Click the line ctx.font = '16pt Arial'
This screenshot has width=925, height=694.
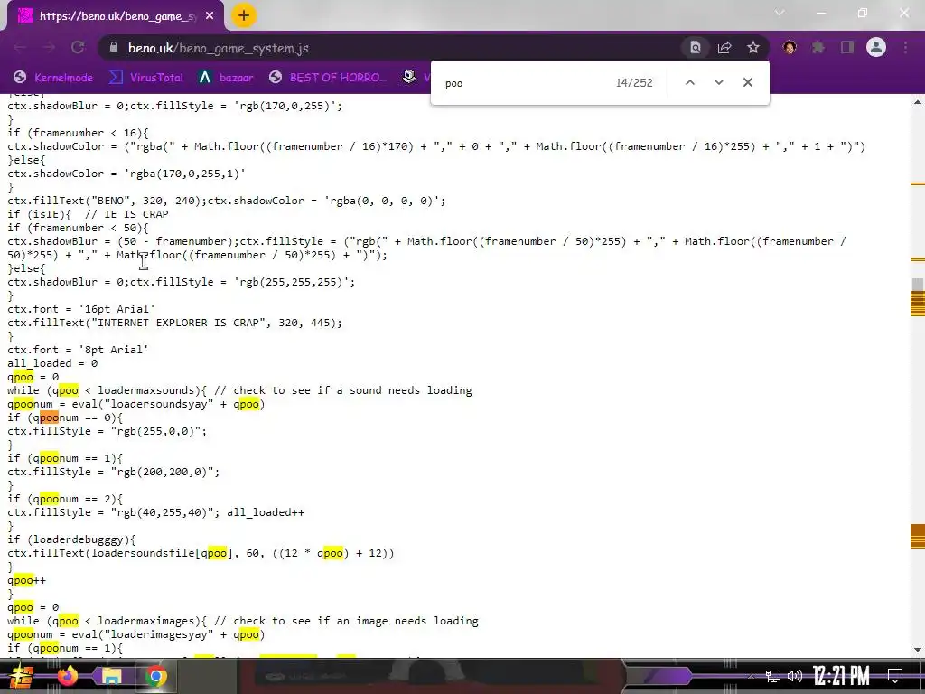point(81,309)
